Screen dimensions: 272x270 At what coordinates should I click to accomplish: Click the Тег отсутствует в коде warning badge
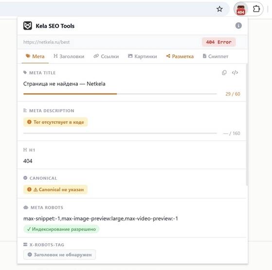coord(55,122)
